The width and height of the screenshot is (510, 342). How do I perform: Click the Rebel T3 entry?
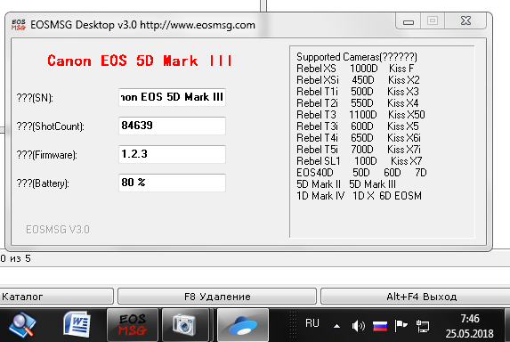(x=316, y=115)
